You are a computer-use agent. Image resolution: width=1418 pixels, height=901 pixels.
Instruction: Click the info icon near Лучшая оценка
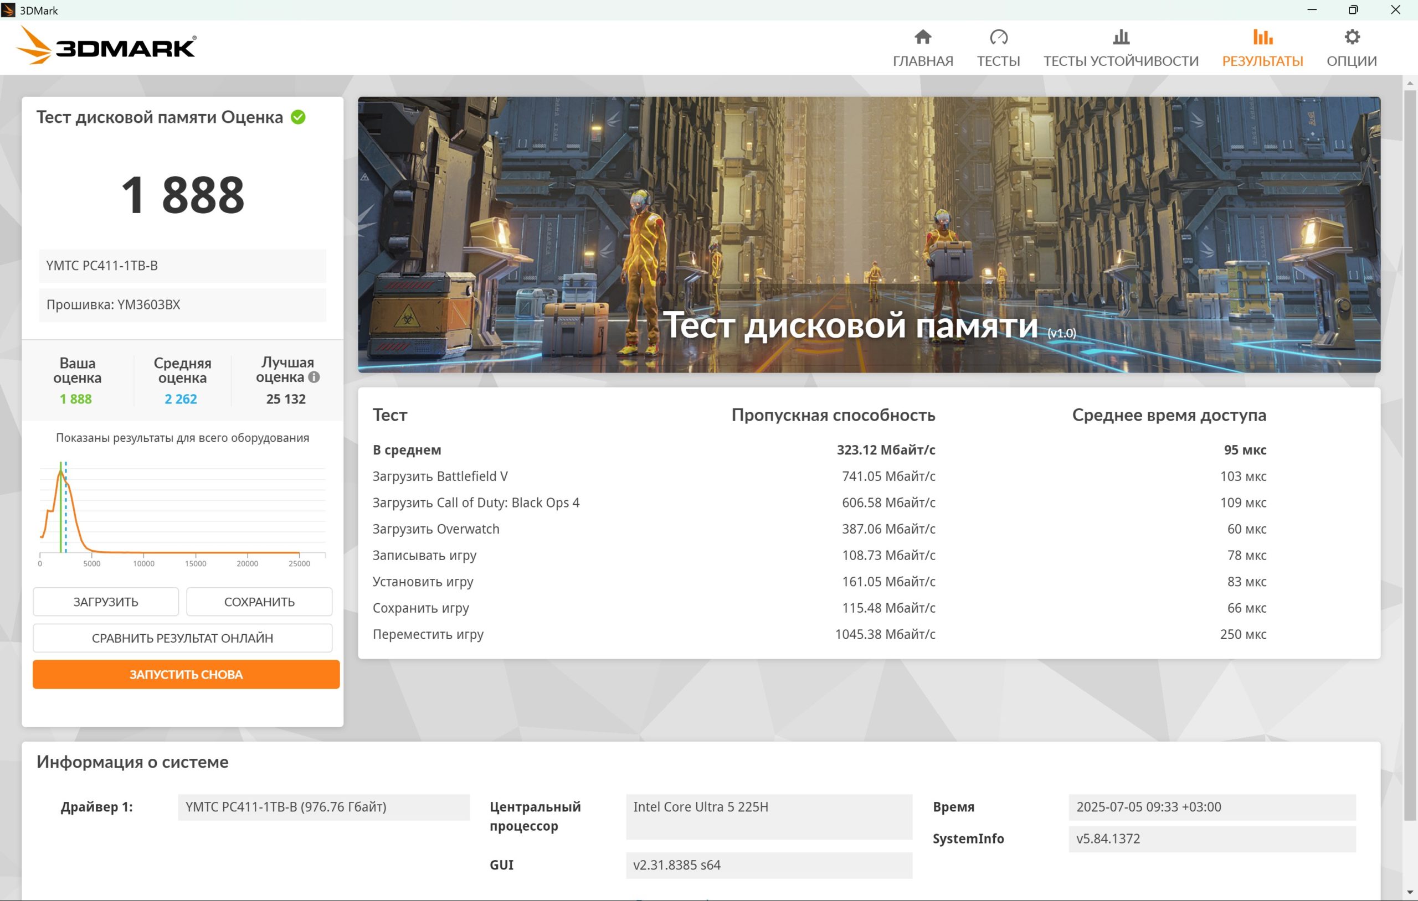coord(314,377)
